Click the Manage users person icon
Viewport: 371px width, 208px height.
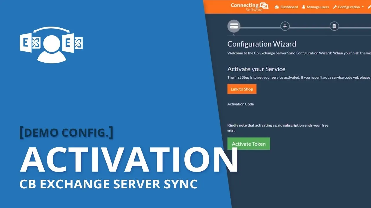304,7
